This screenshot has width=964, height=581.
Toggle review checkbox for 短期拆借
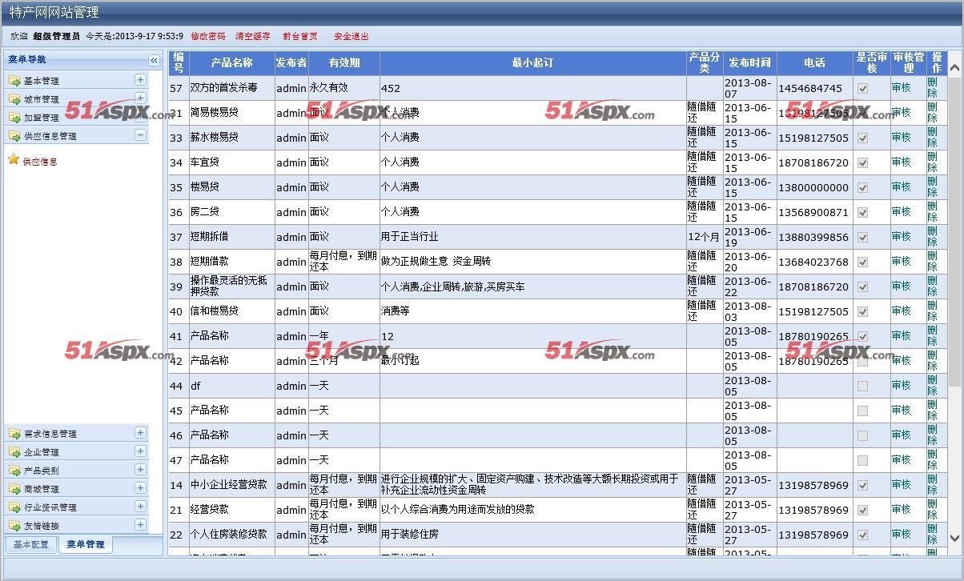pyautogui.click(x=862, y=238)
